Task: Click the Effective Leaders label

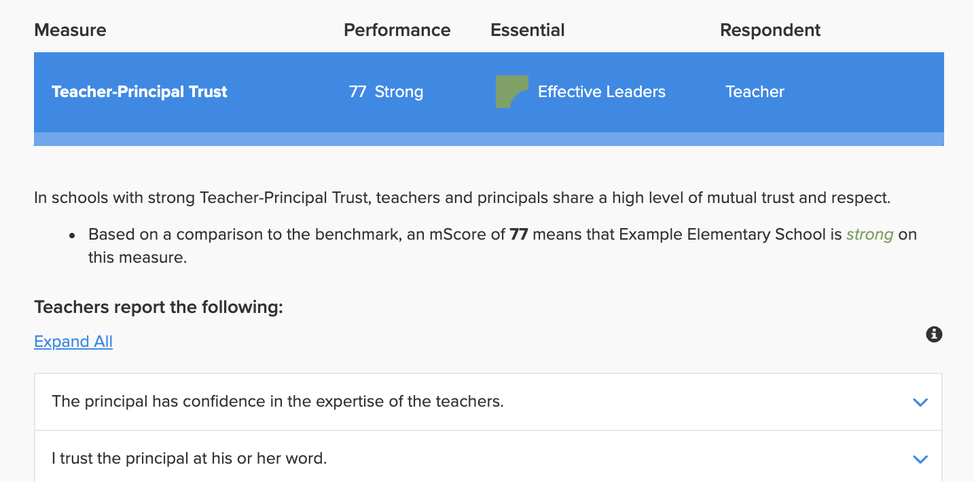Action: (x=602, y=92)
